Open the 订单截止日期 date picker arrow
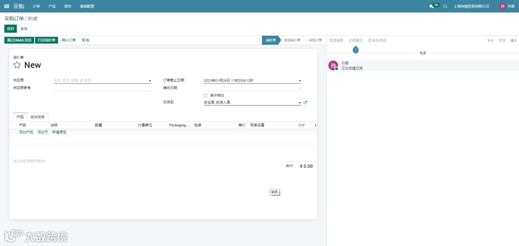The image size is (519, 246). [300, 81]
